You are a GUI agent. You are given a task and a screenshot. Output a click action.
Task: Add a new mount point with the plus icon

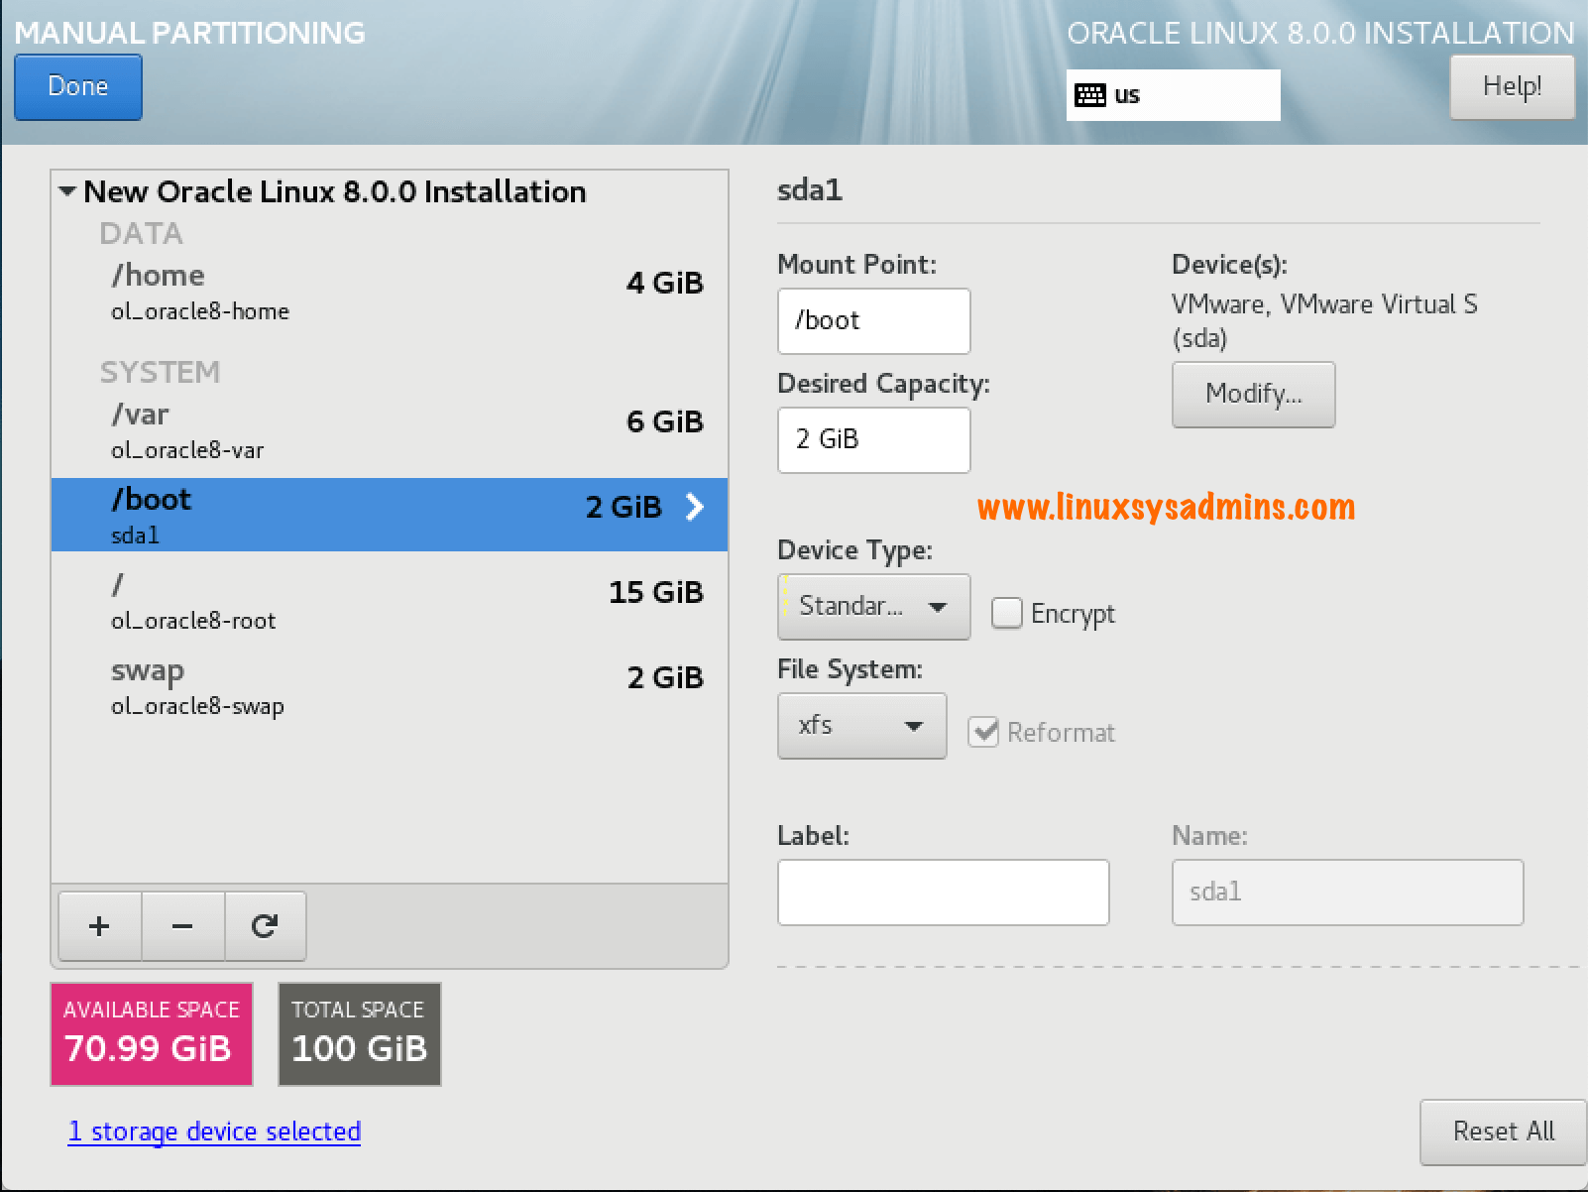click(99, 925)
